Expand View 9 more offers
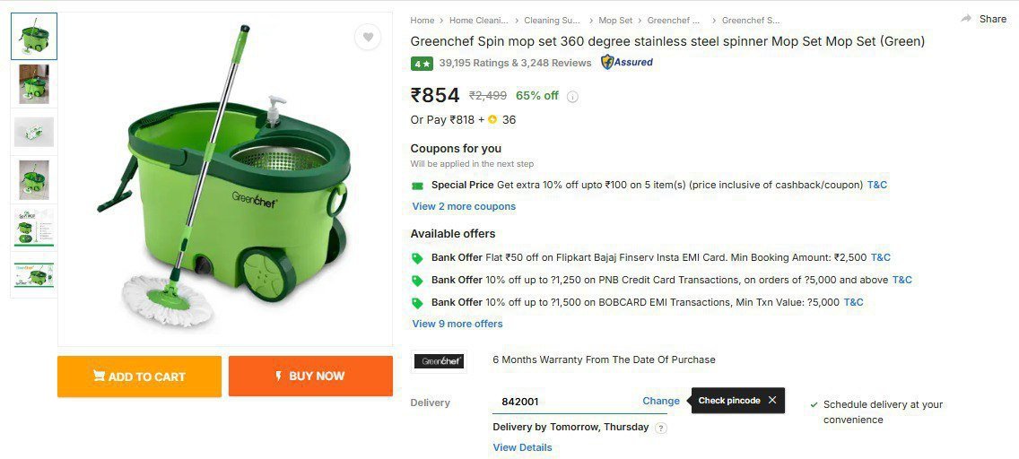This screenshot has height=459, width=1019. 457,324
